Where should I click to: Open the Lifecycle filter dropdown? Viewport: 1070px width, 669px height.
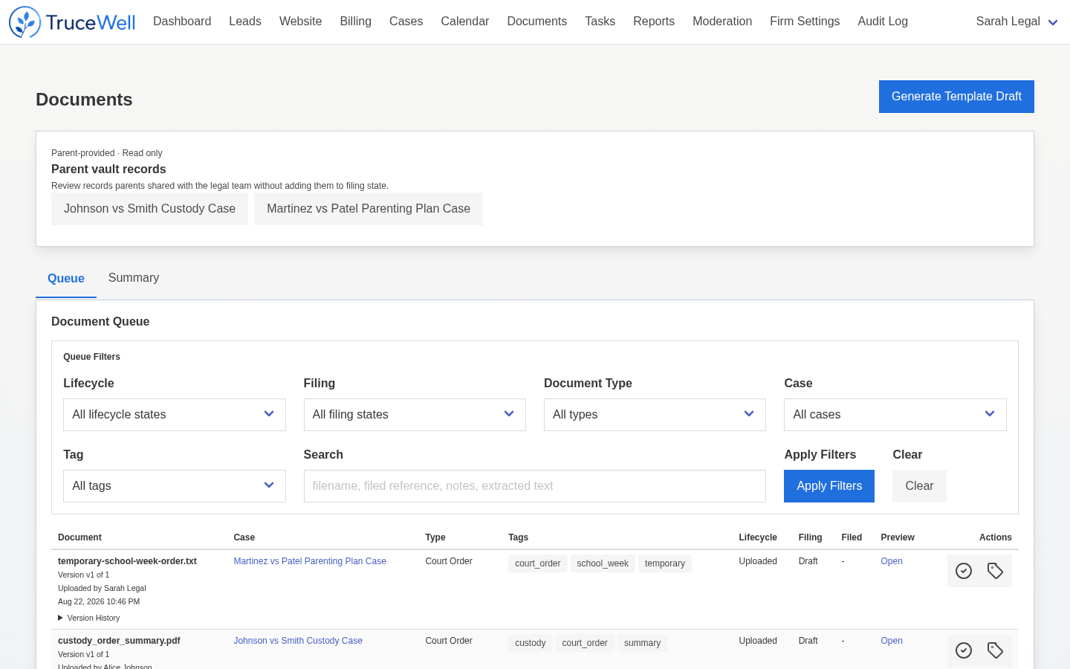tap(175, 415)
